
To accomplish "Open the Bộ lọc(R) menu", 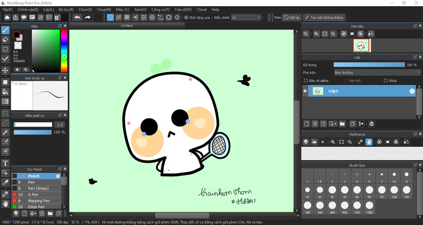I will coord(66,9).
